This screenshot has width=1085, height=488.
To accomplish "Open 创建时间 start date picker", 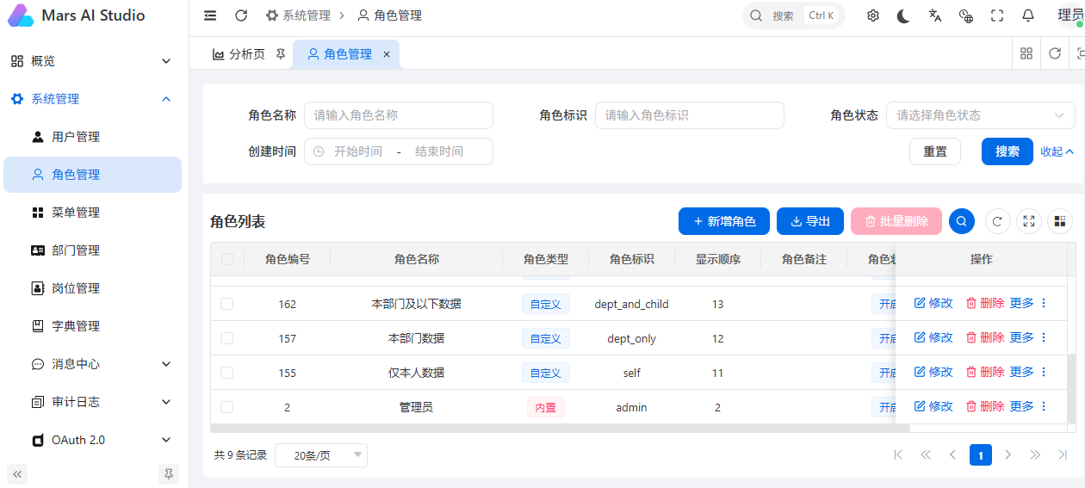I will tap(357, 151).
